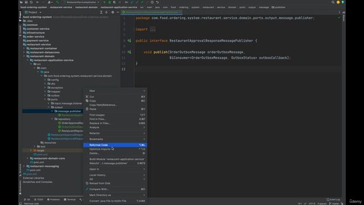364x205 pixels.
Task: Click the orange IDE updates icon
Action: point(338,2)
